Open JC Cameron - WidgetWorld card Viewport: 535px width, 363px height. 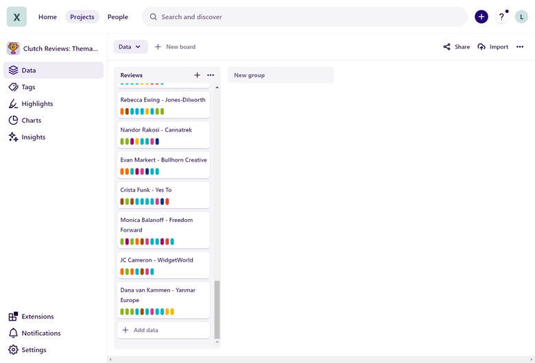click(163, 265)
